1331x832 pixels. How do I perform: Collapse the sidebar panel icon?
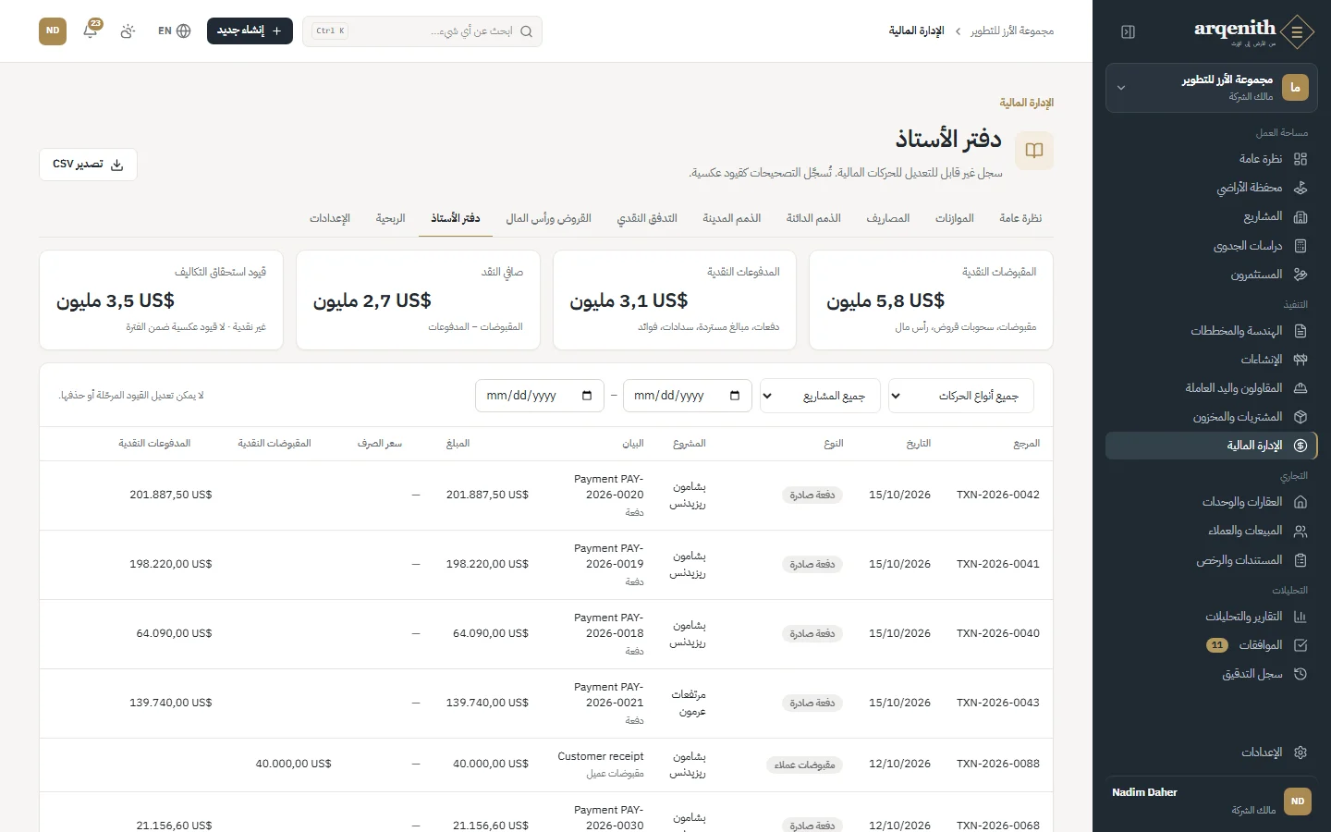pyautogui.click(x=1128, y=31)
